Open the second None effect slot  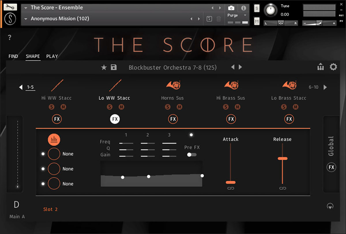coord(54,169)
